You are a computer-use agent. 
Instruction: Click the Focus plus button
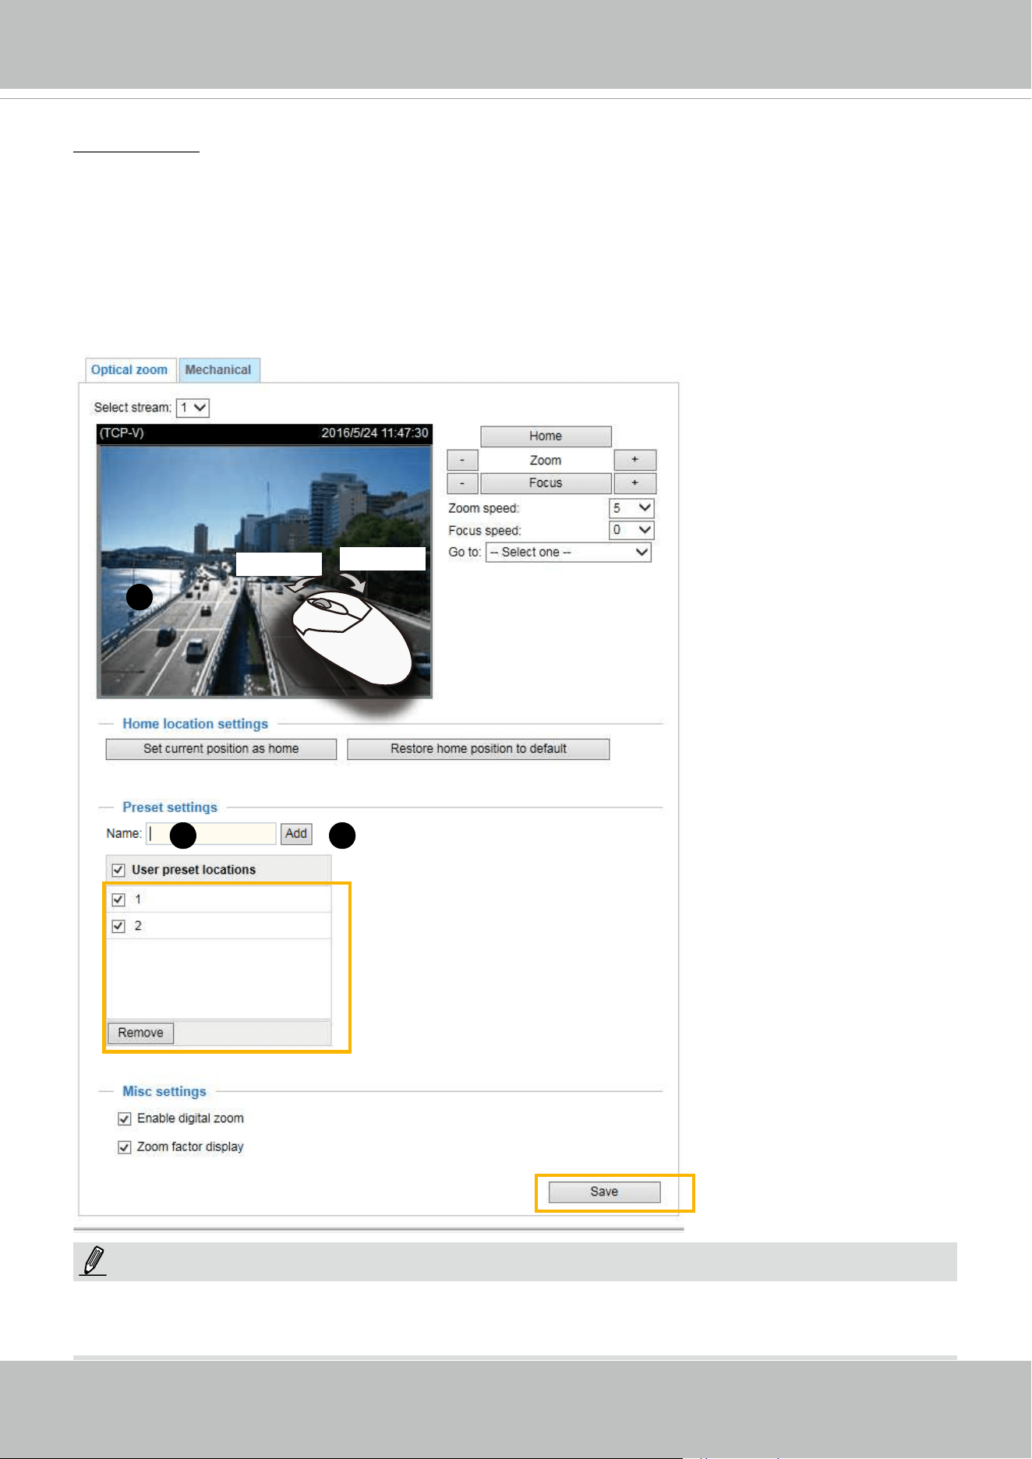(635, 483)
